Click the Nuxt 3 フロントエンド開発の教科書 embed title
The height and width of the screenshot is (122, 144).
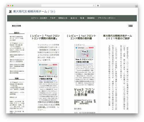pos(48,78)
